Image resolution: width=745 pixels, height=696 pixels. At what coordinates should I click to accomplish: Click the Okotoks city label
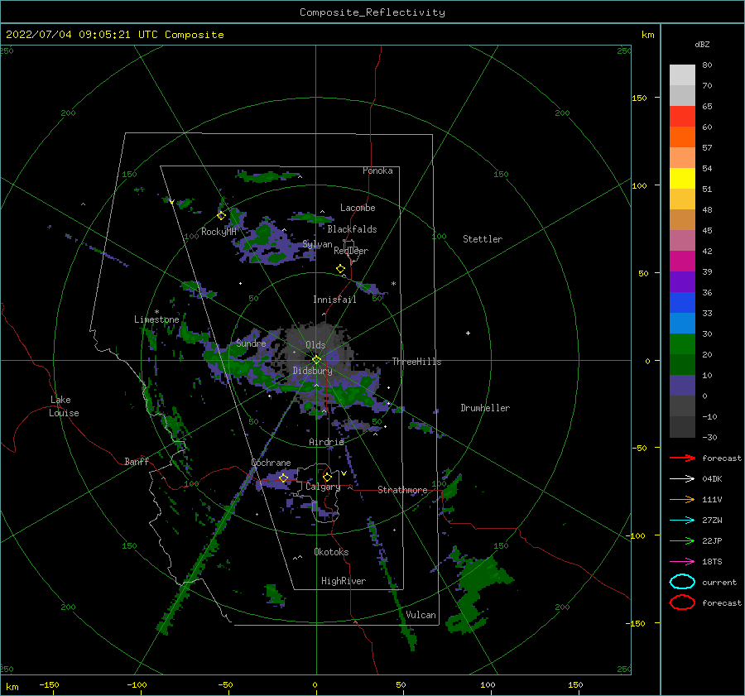tap(331, 551)
